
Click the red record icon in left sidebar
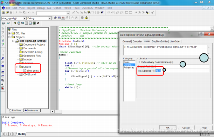pyautogui.click(x=3, y=88)
